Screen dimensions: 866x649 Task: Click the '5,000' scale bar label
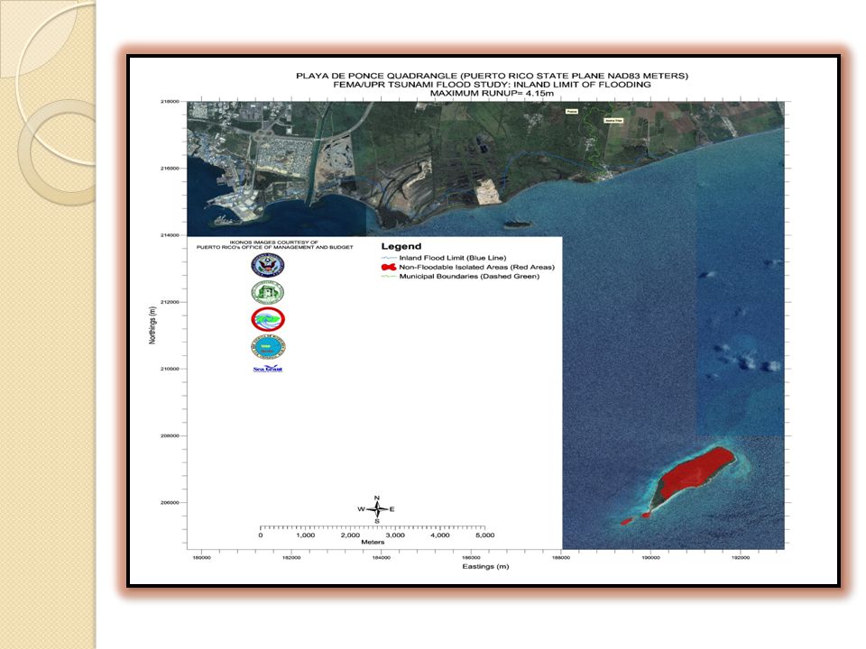click(x=485, y=535)
